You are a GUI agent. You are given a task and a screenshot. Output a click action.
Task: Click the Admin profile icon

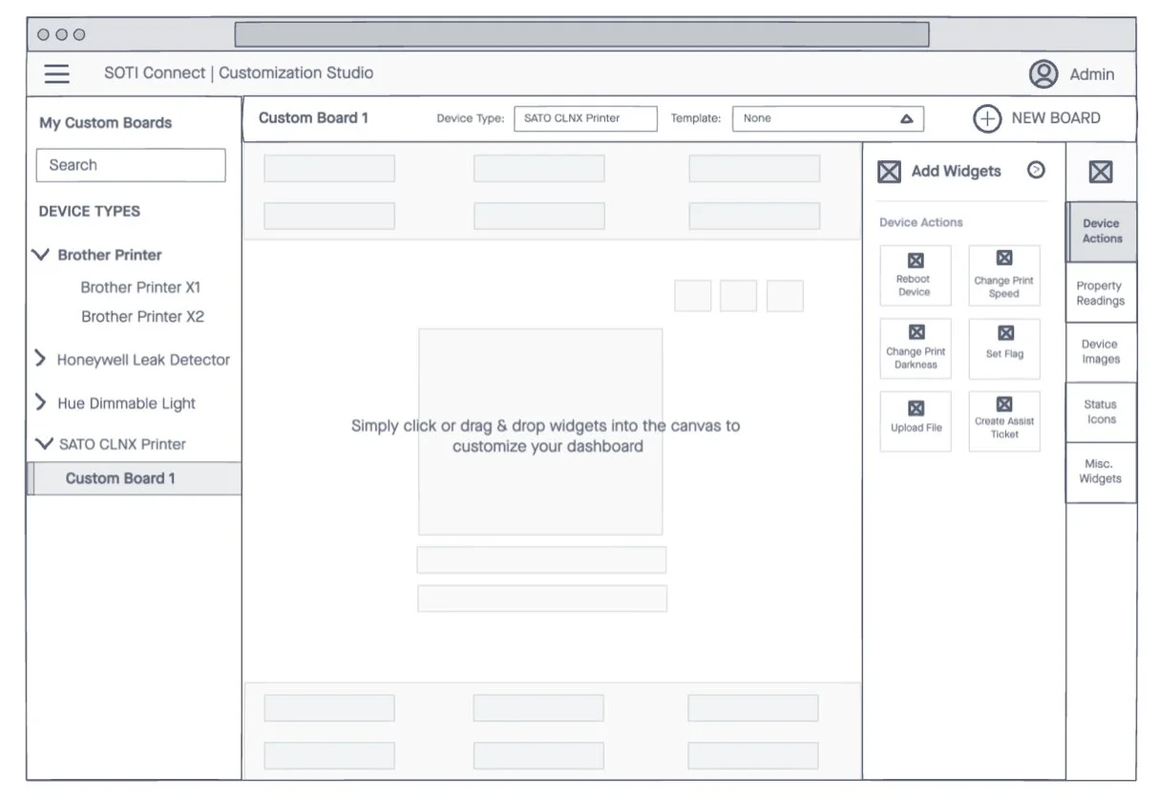1044,73
